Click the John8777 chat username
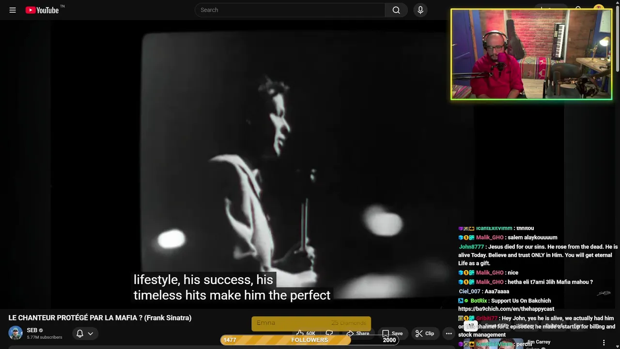This screenshot has width=620, height=349. (471, 247)
